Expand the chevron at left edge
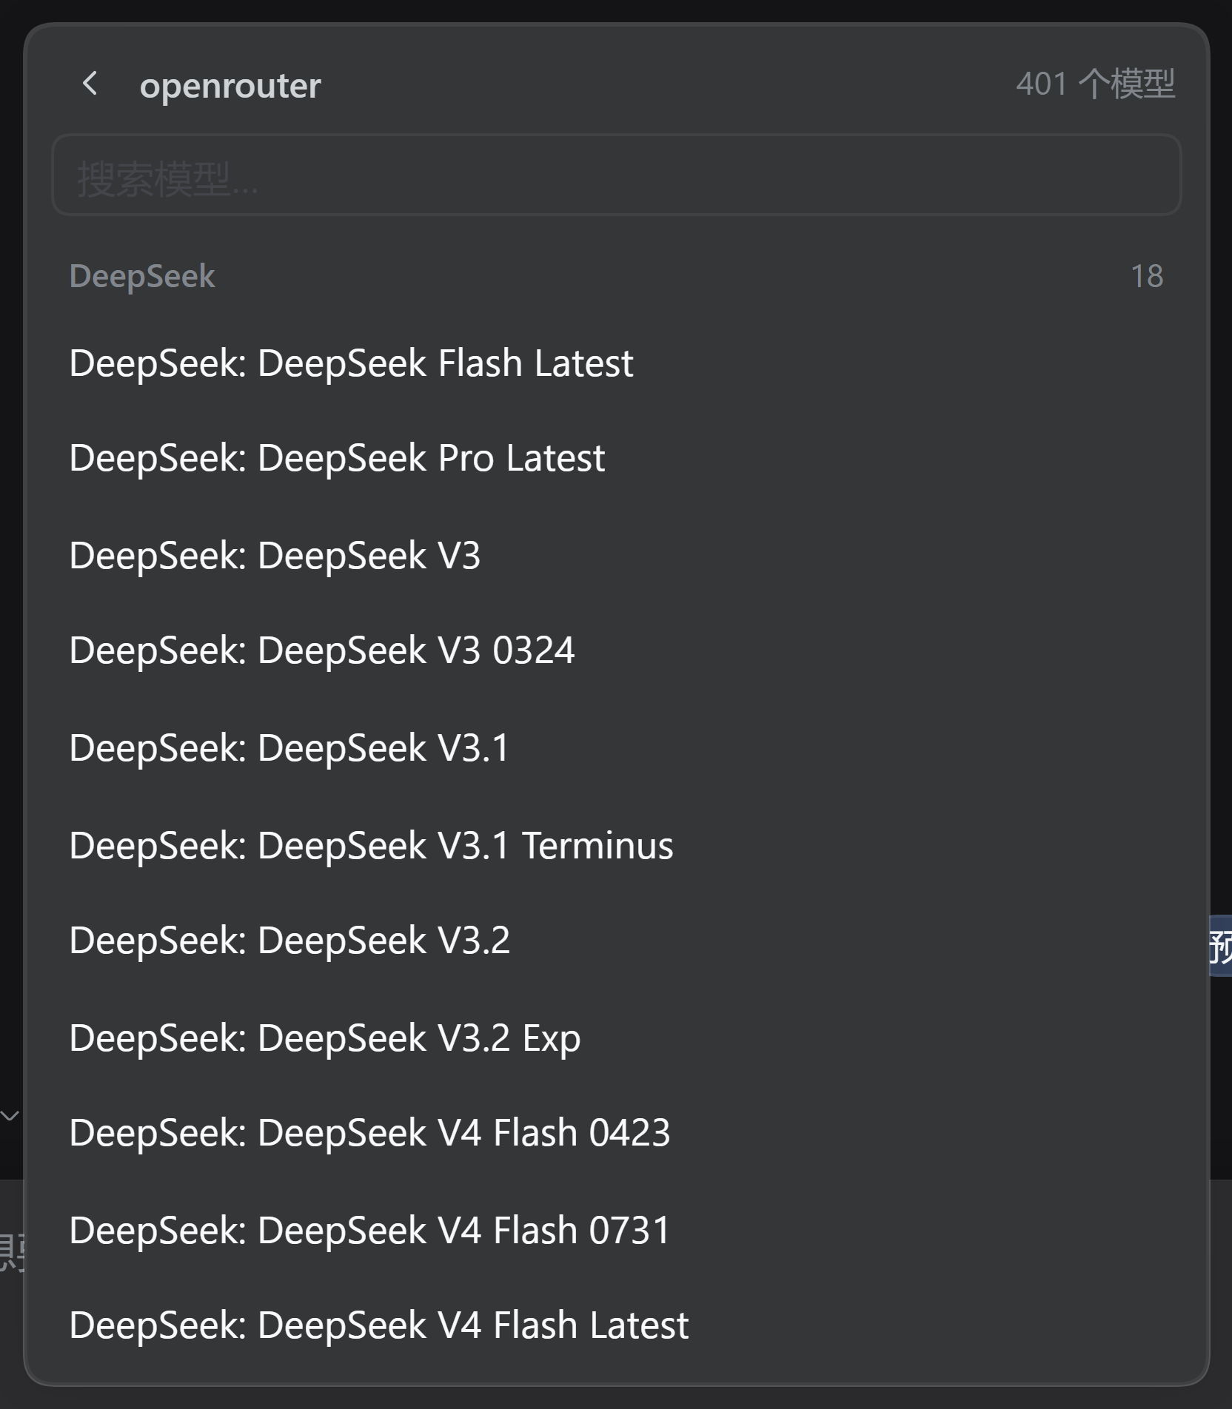 (x=10, y=1115)
